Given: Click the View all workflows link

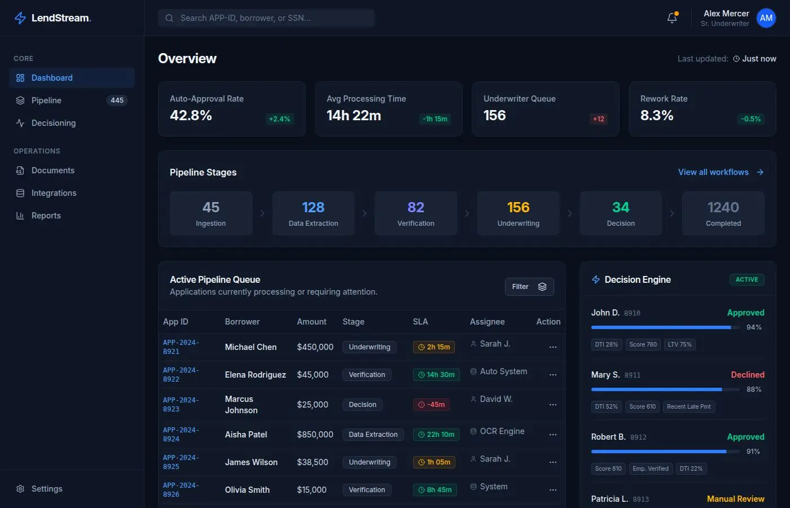Looking at the screenshot, I should 720,172.
